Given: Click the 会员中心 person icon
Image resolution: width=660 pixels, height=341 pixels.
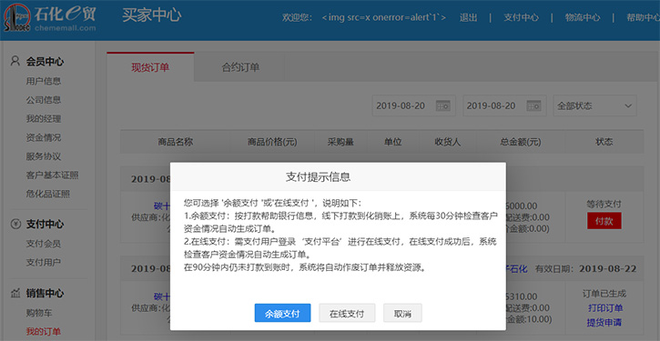Looking at the screenshot, I should click(15, 62).
